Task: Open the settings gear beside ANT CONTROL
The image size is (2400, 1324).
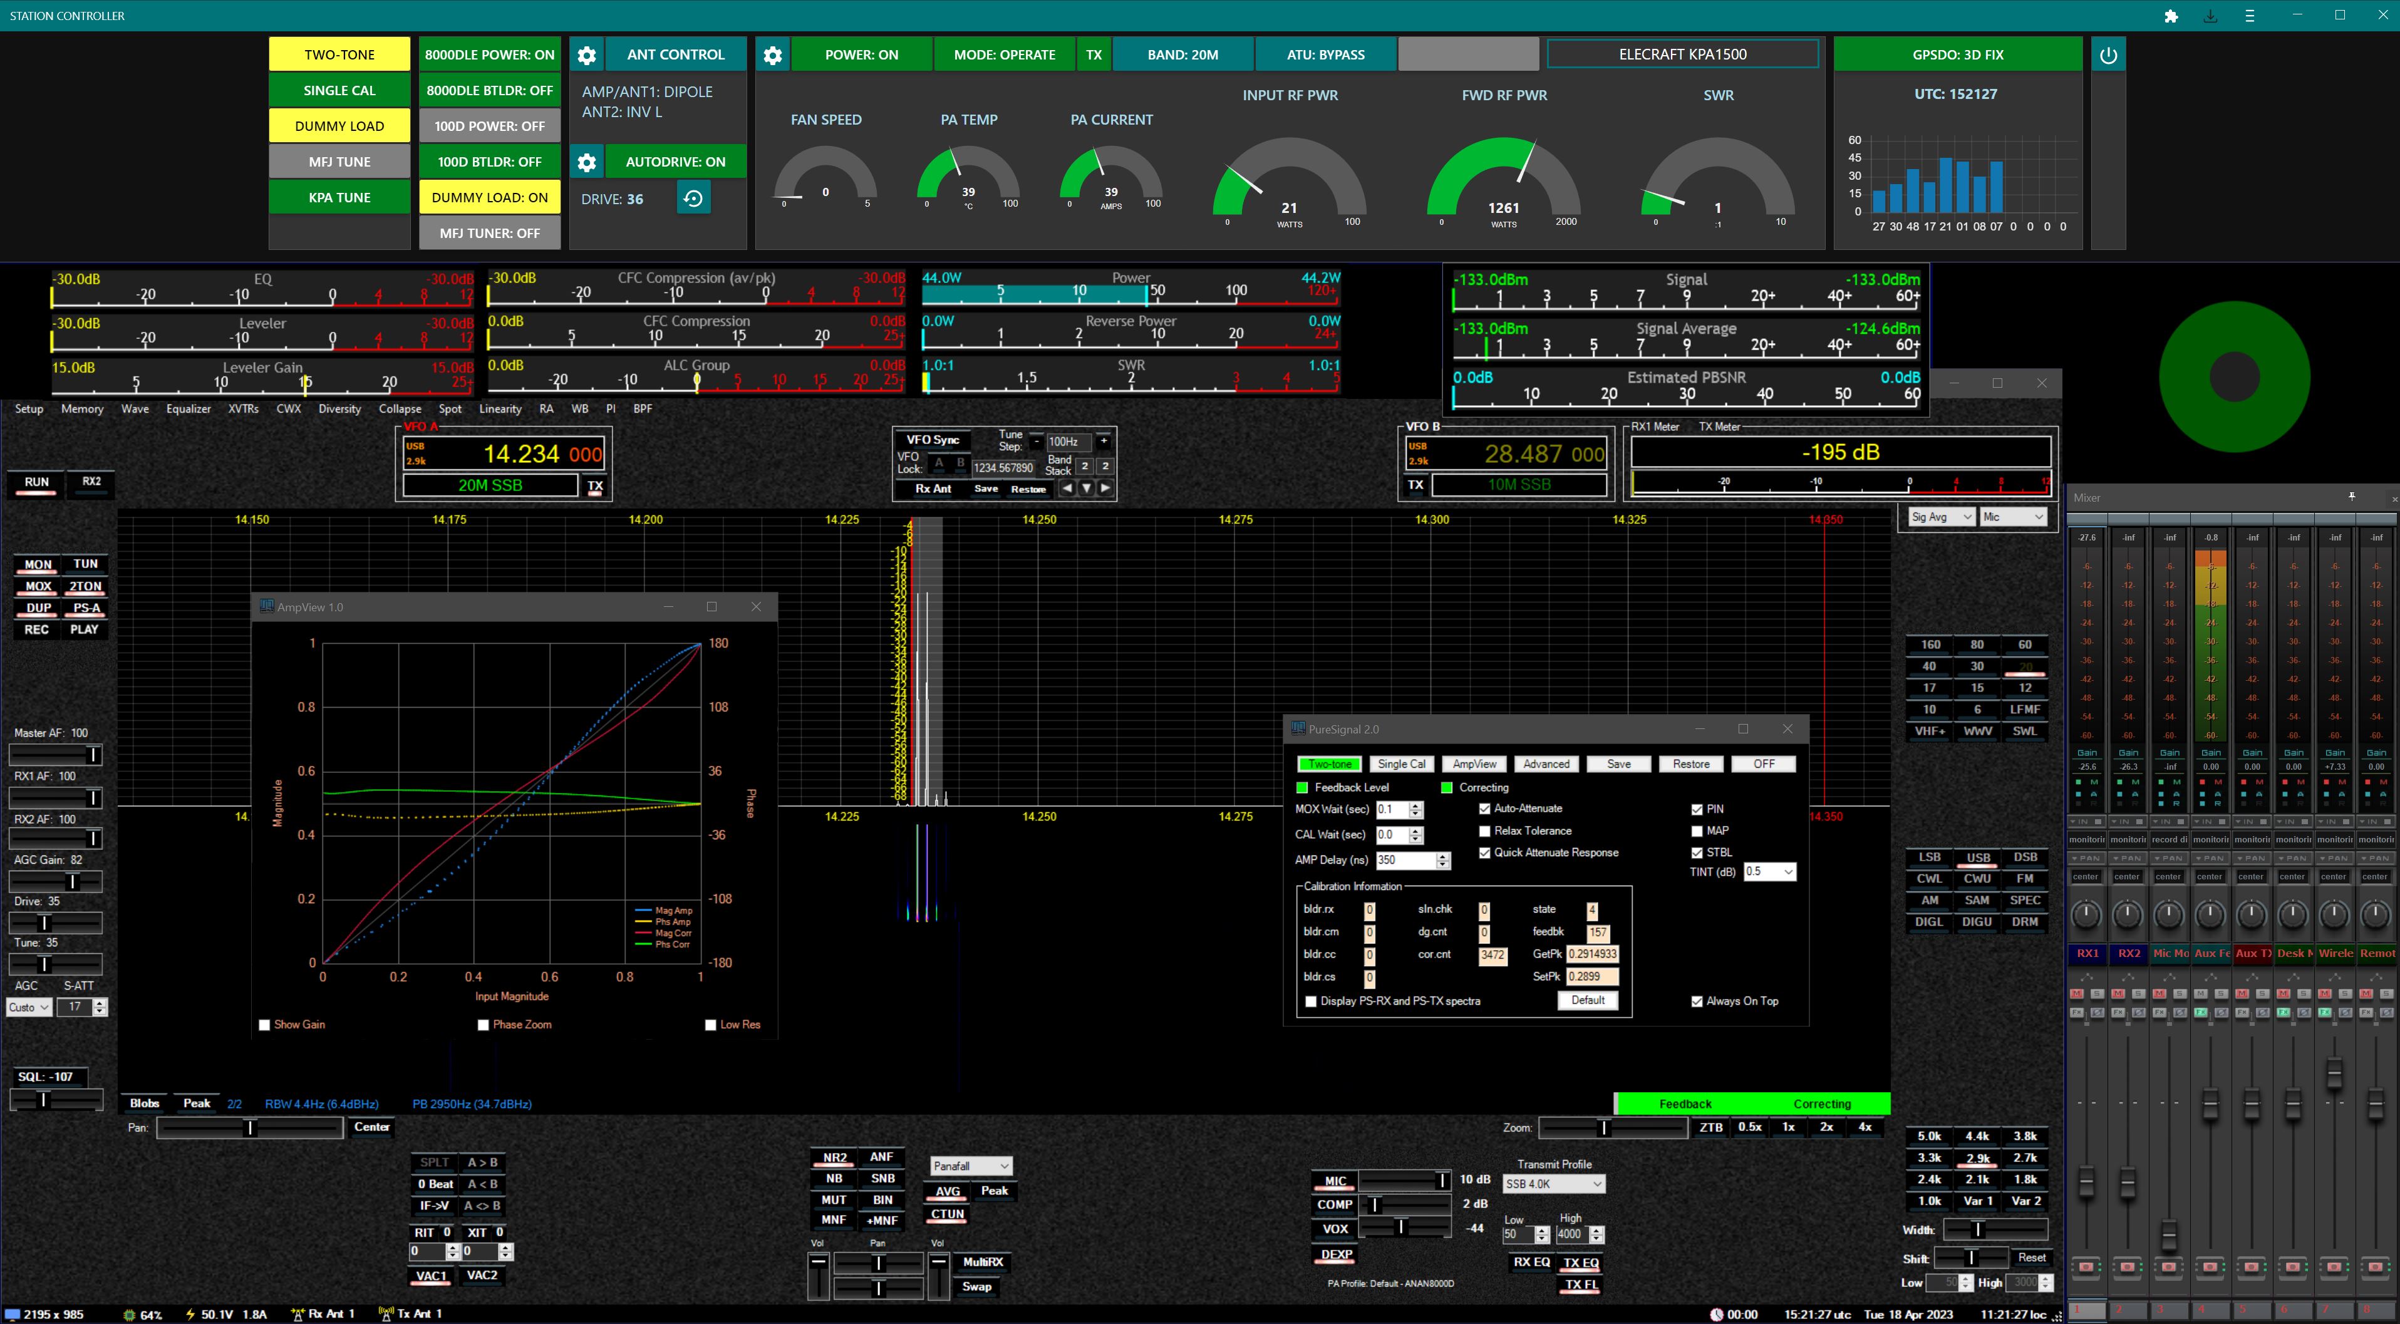Action: [586, 55]
